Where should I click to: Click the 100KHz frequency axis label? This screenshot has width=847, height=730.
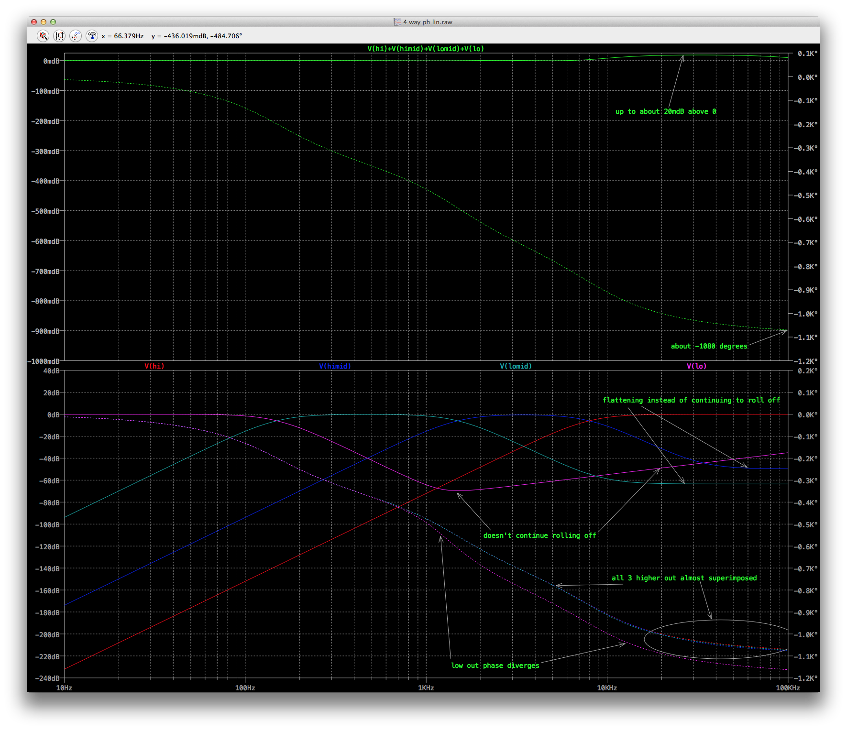point(788,688)
